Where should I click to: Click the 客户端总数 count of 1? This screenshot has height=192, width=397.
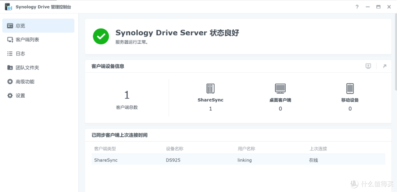point(127,95)
